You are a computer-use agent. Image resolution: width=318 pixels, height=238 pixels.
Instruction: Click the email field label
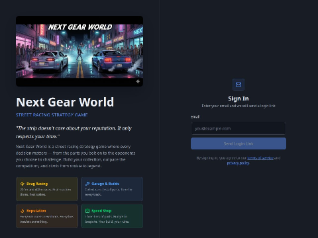tap(195, 117)
